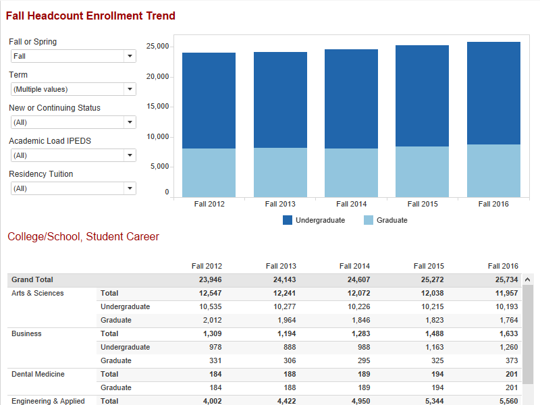Viewport: 540px width, 405px height.
Task: Select the Engineering & Applied row label
Action: (47, 401)
